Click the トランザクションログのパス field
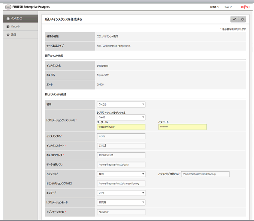254x221 pixels. point(121,184)
